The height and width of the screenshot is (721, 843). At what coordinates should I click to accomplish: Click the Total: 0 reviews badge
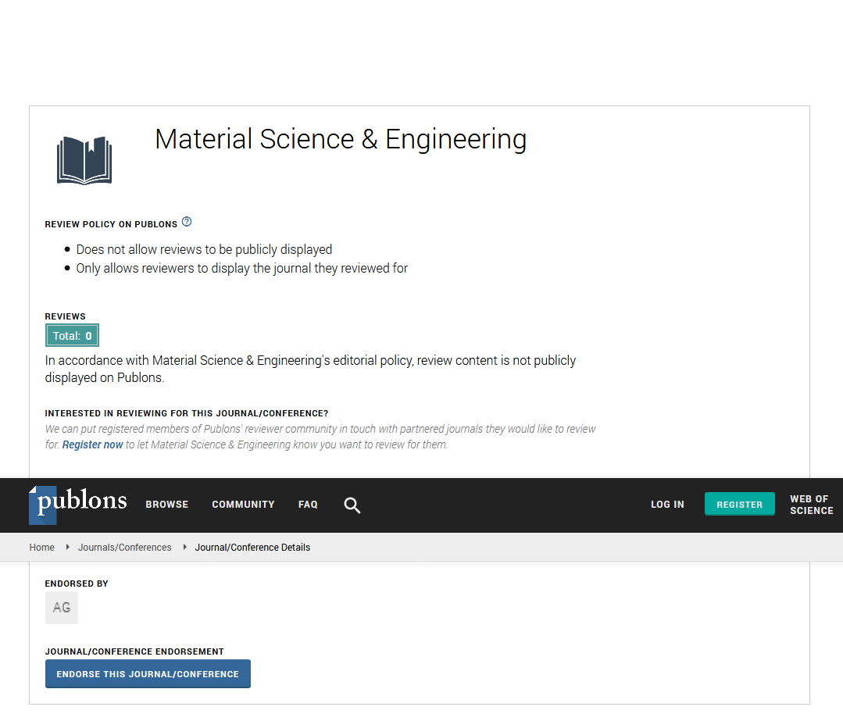[x=73, y=336]
